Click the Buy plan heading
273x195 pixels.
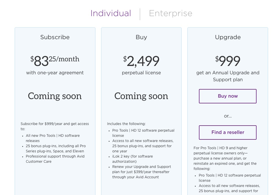(141, 37)
